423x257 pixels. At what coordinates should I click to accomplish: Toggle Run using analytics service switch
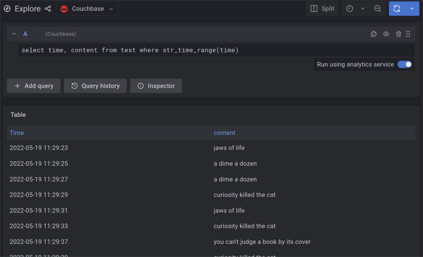pos(404,64)
